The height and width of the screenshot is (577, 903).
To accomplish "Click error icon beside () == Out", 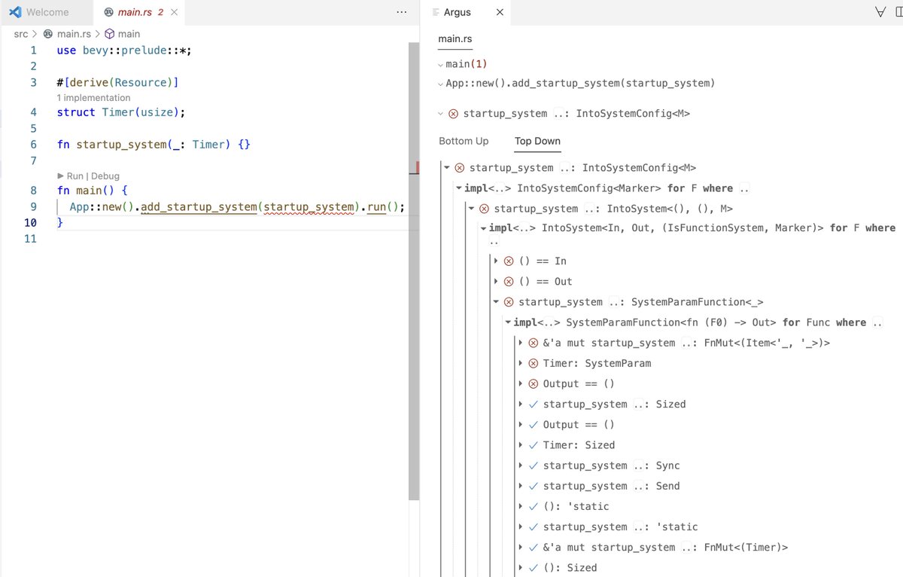I will pos(509,281).
